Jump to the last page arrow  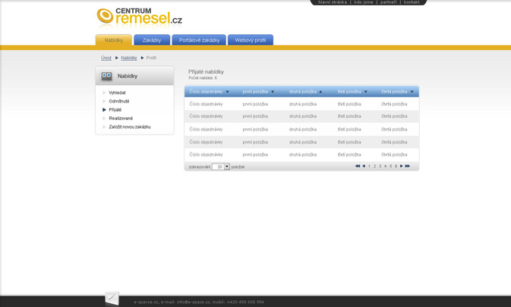[408, 166]
